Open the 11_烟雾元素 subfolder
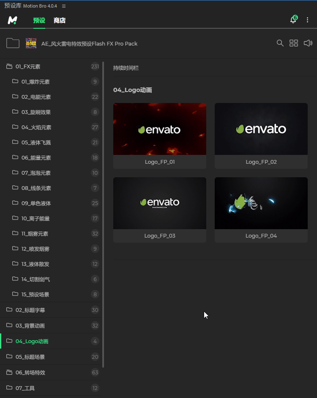This screenshot has width=317, height=398. [x=51, y=233]
